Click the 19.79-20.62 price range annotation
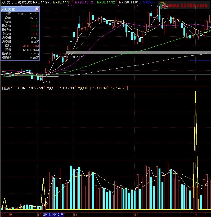Screen dimensions: 211x217 75,57
